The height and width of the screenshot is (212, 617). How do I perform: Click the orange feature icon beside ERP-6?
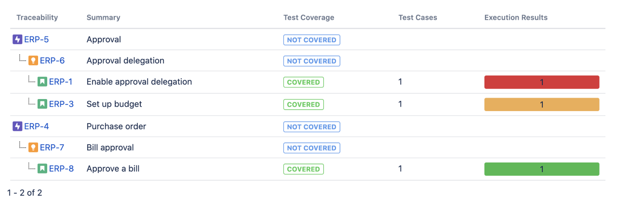point(33,61)
